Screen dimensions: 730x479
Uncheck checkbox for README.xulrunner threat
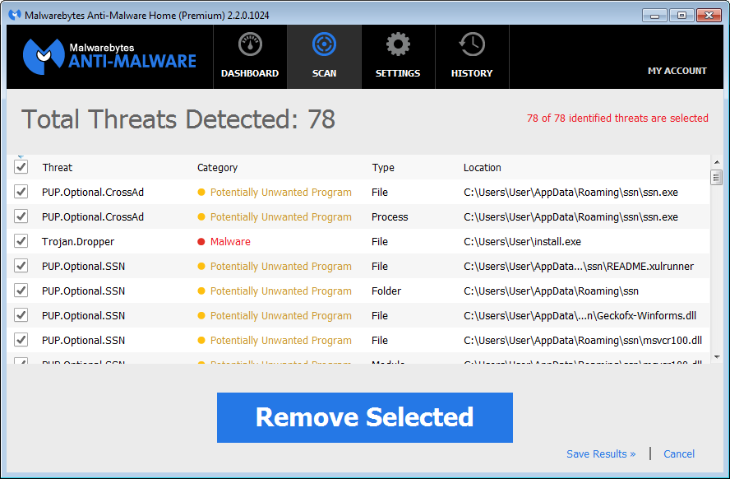(x=21, y=266)
